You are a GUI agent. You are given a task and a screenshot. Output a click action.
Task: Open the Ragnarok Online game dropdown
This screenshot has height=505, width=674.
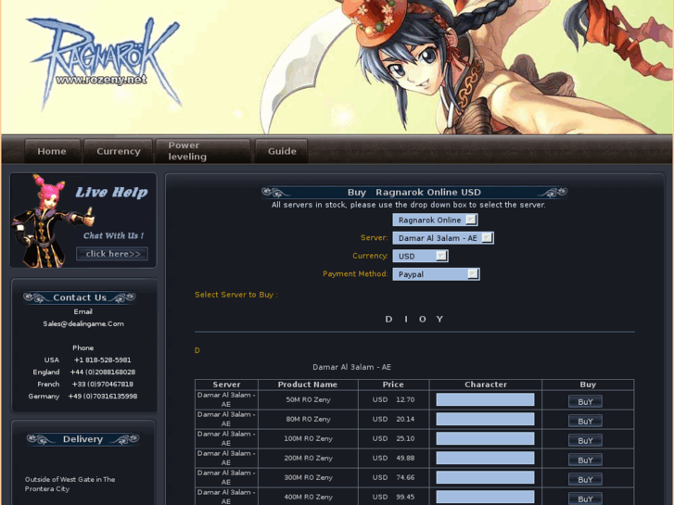point(435,220)
